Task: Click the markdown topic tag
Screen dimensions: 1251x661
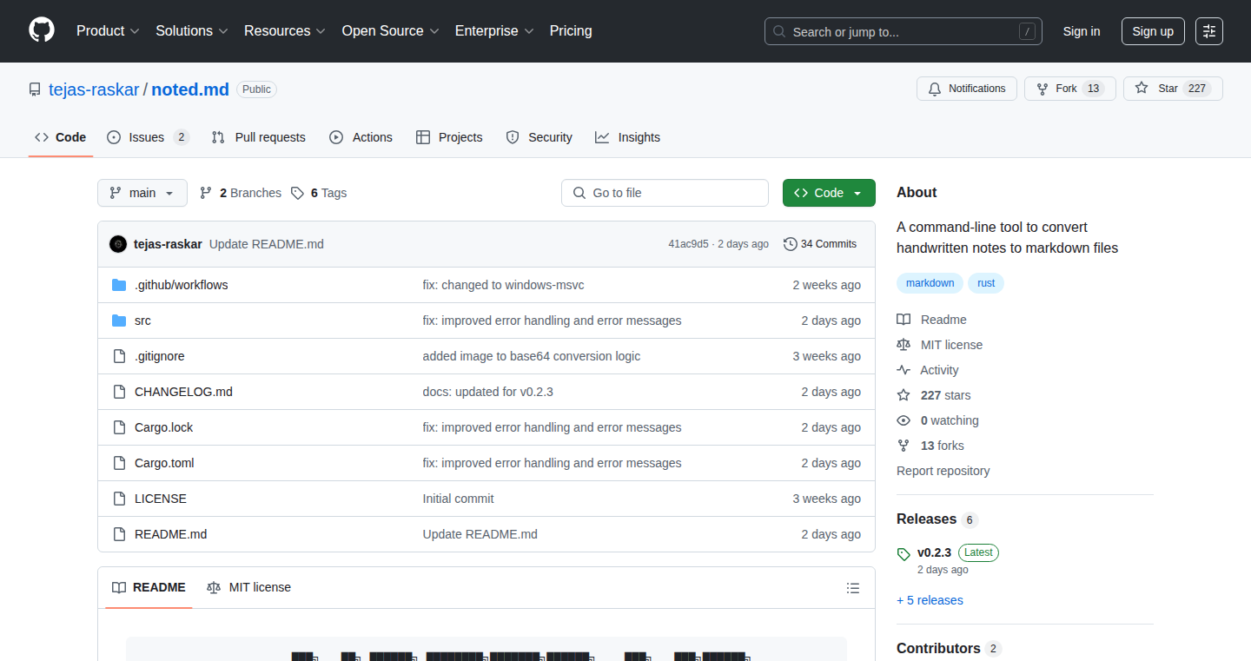Action: (930, 283)
